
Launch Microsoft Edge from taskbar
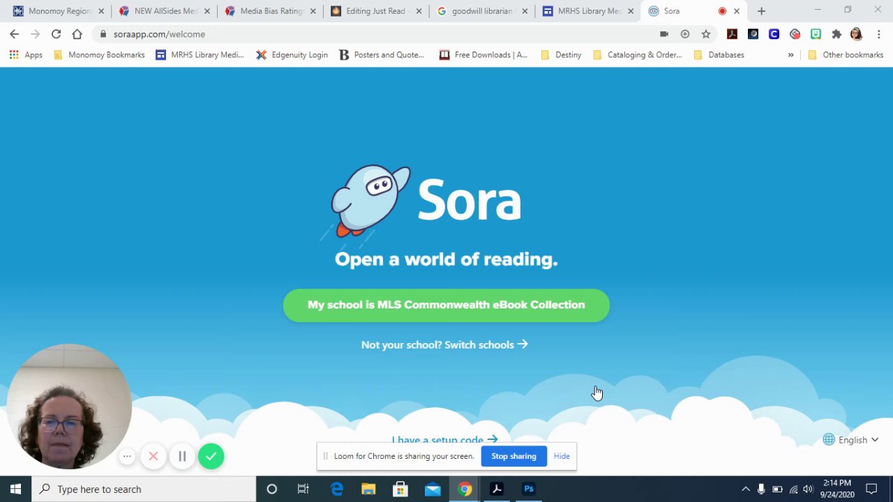coord(336,489)
